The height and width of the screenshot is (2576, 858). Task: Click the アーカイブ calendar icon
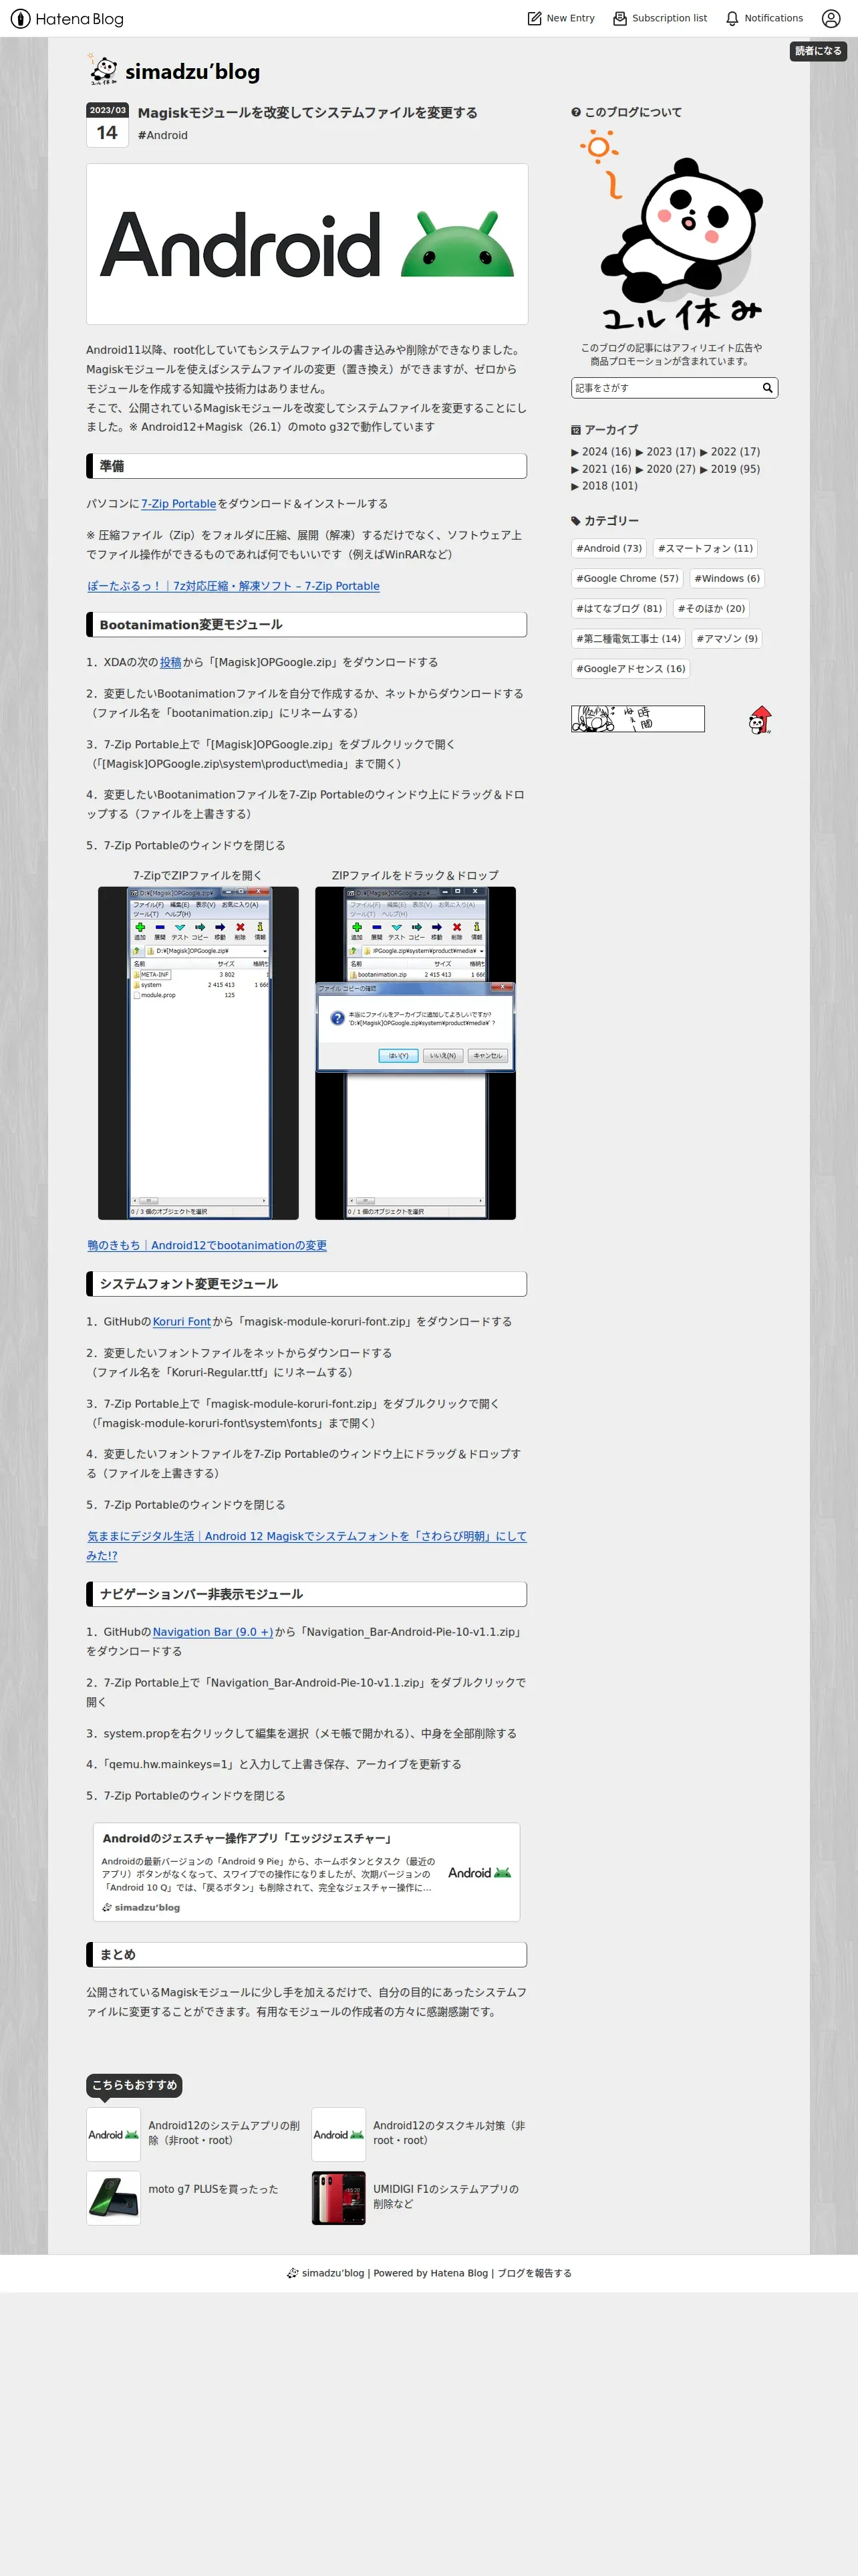tap(575, 430)
